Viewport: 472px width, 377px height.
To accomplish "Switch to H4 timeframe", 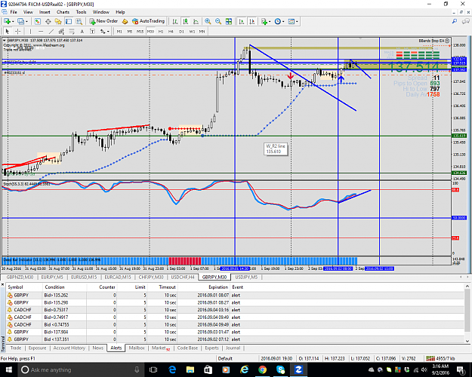I will click(171, 31).
